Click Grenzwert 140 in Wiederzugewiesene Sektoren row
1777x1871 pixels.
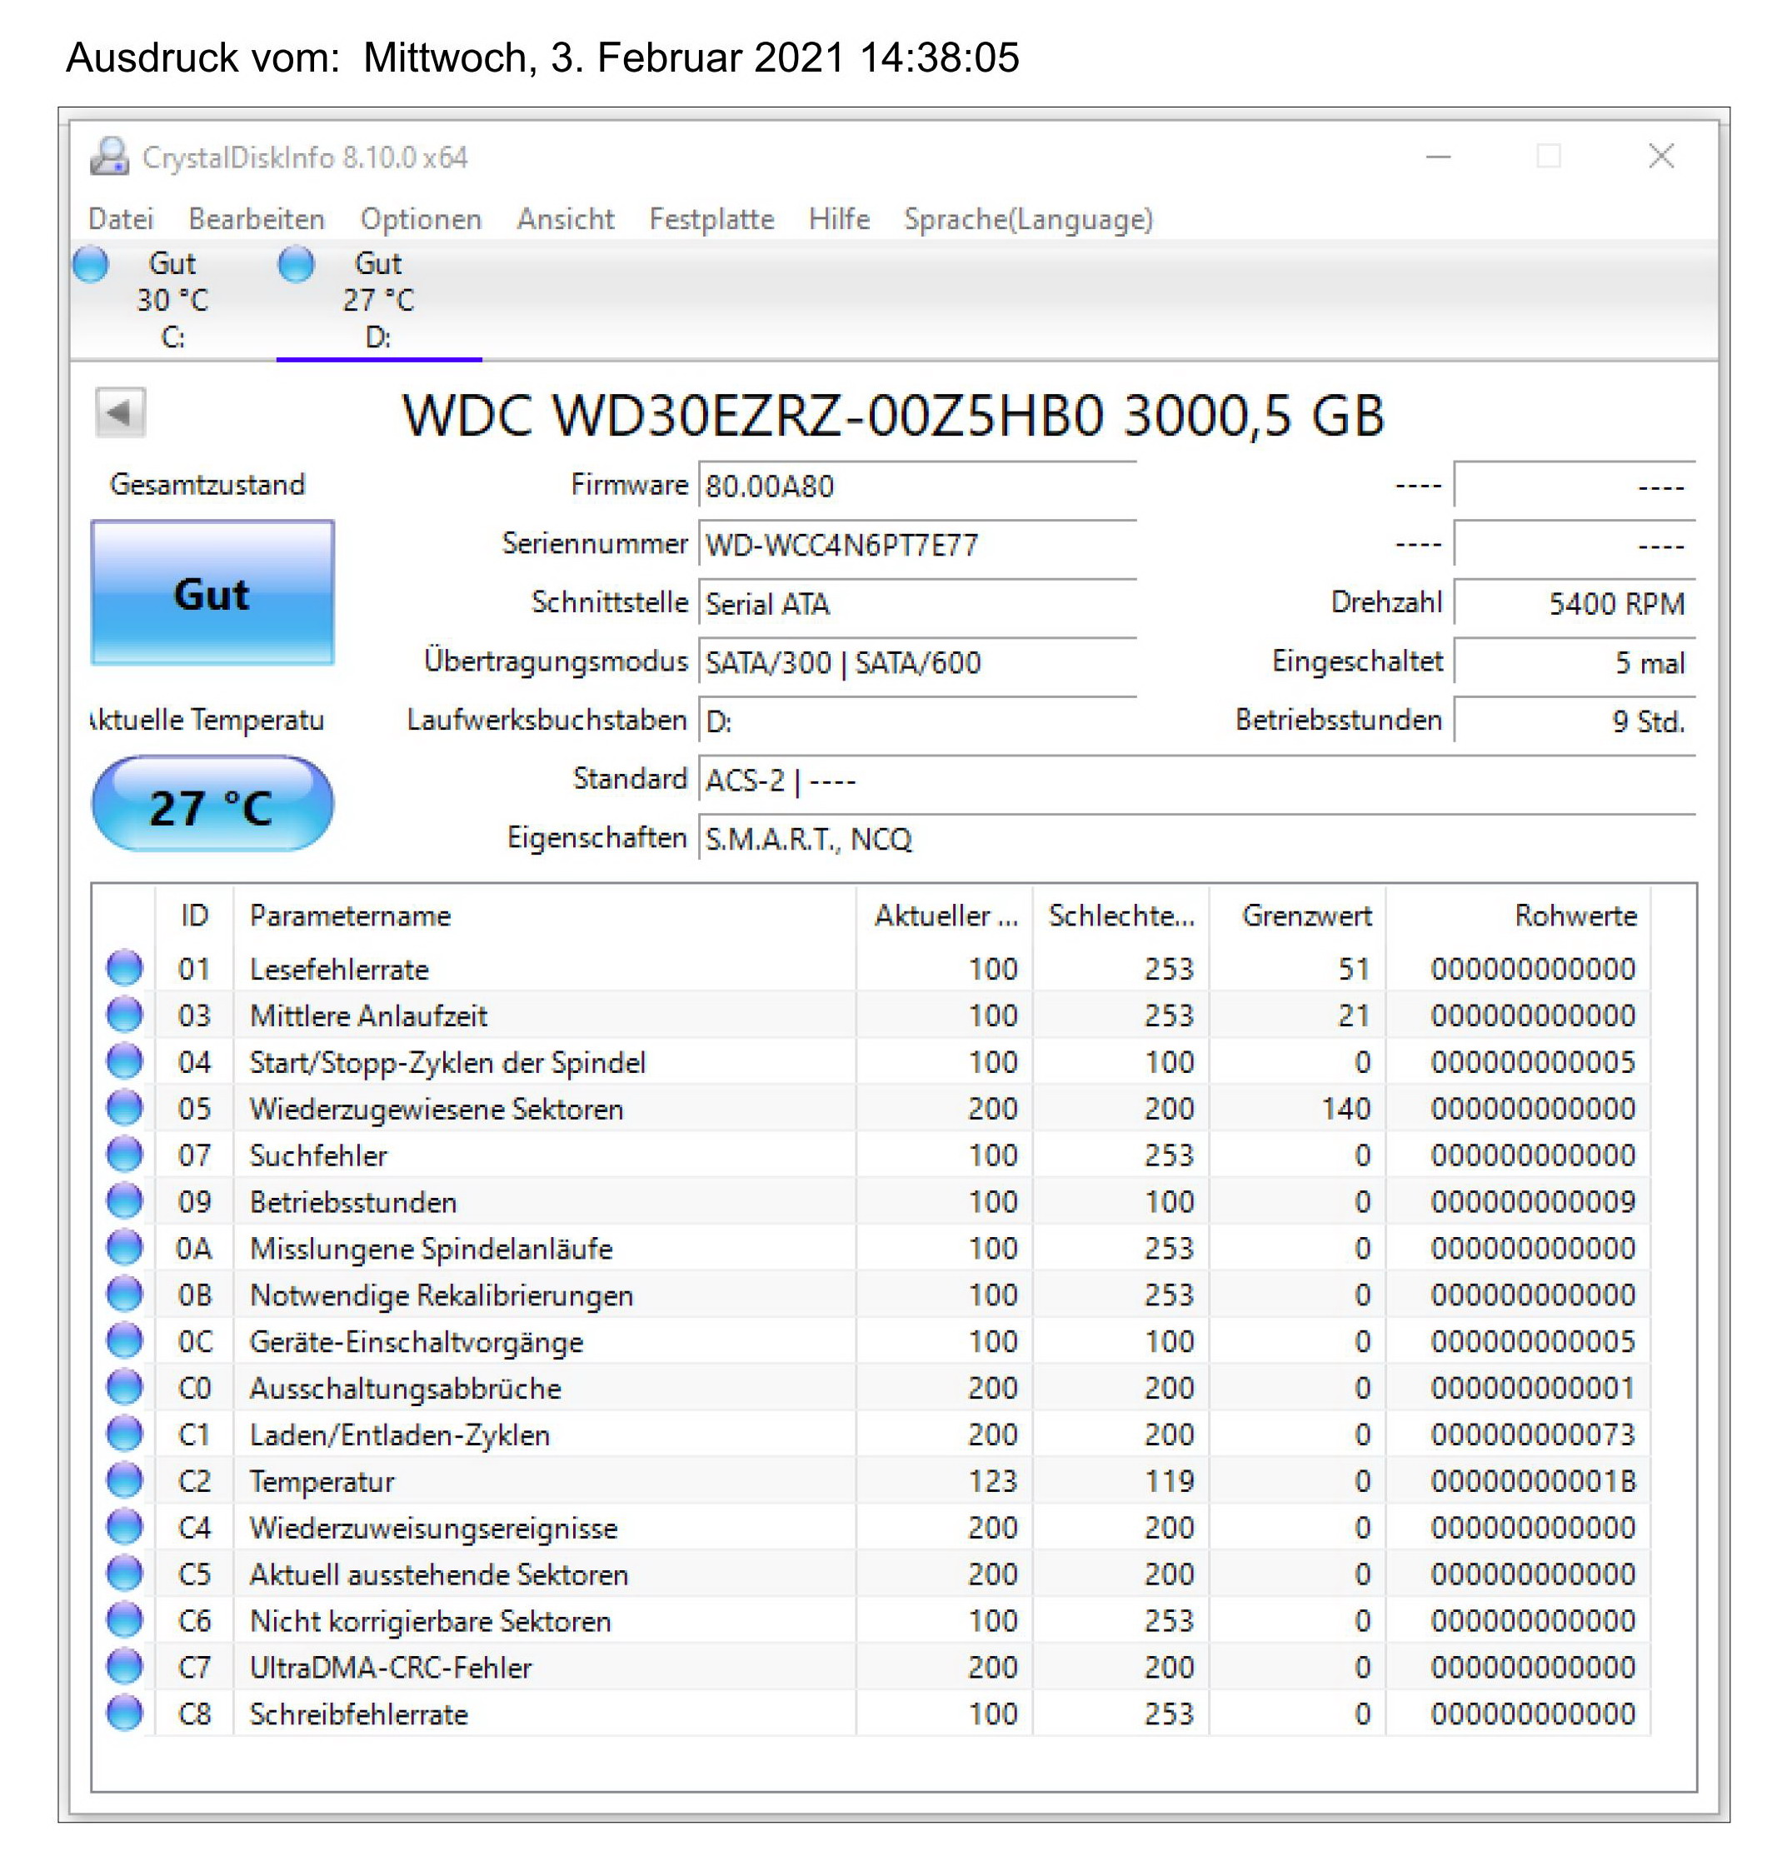click(1346, 1109)
